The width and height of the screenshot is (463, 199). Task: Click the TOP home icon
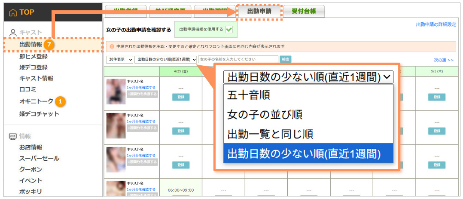pyautogui.click(x=13, y=12)
